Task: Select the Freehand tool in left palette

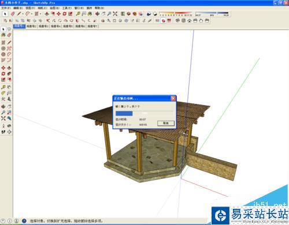Action: coord(9,48)
